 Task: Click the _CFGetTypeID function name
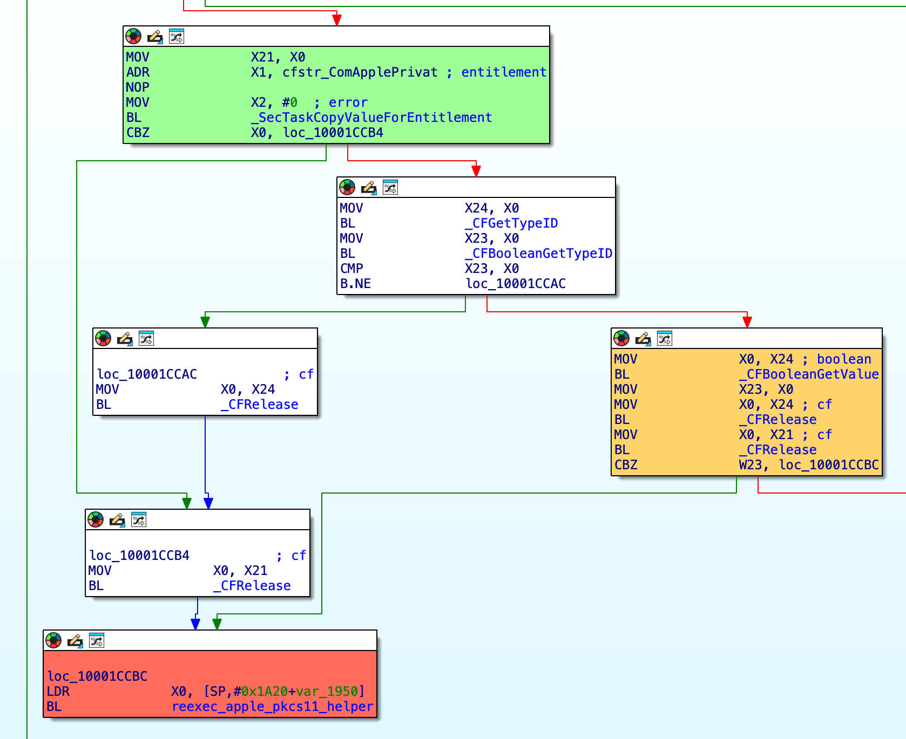(x=512, y=223)
